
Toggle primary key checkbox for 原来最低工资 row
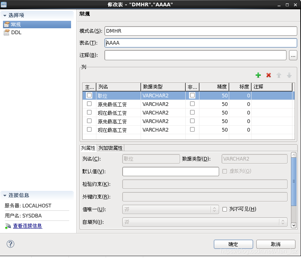89,104
